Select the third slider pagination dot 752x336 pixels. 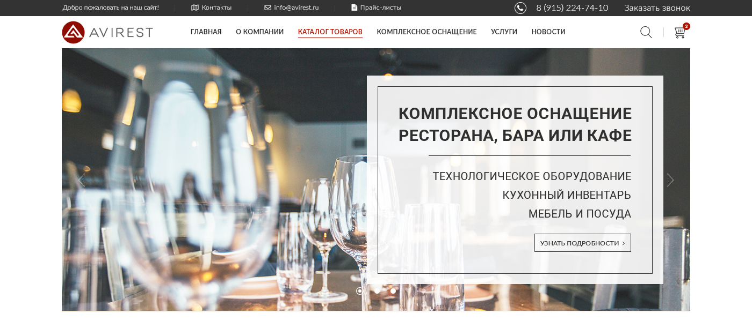393,291
